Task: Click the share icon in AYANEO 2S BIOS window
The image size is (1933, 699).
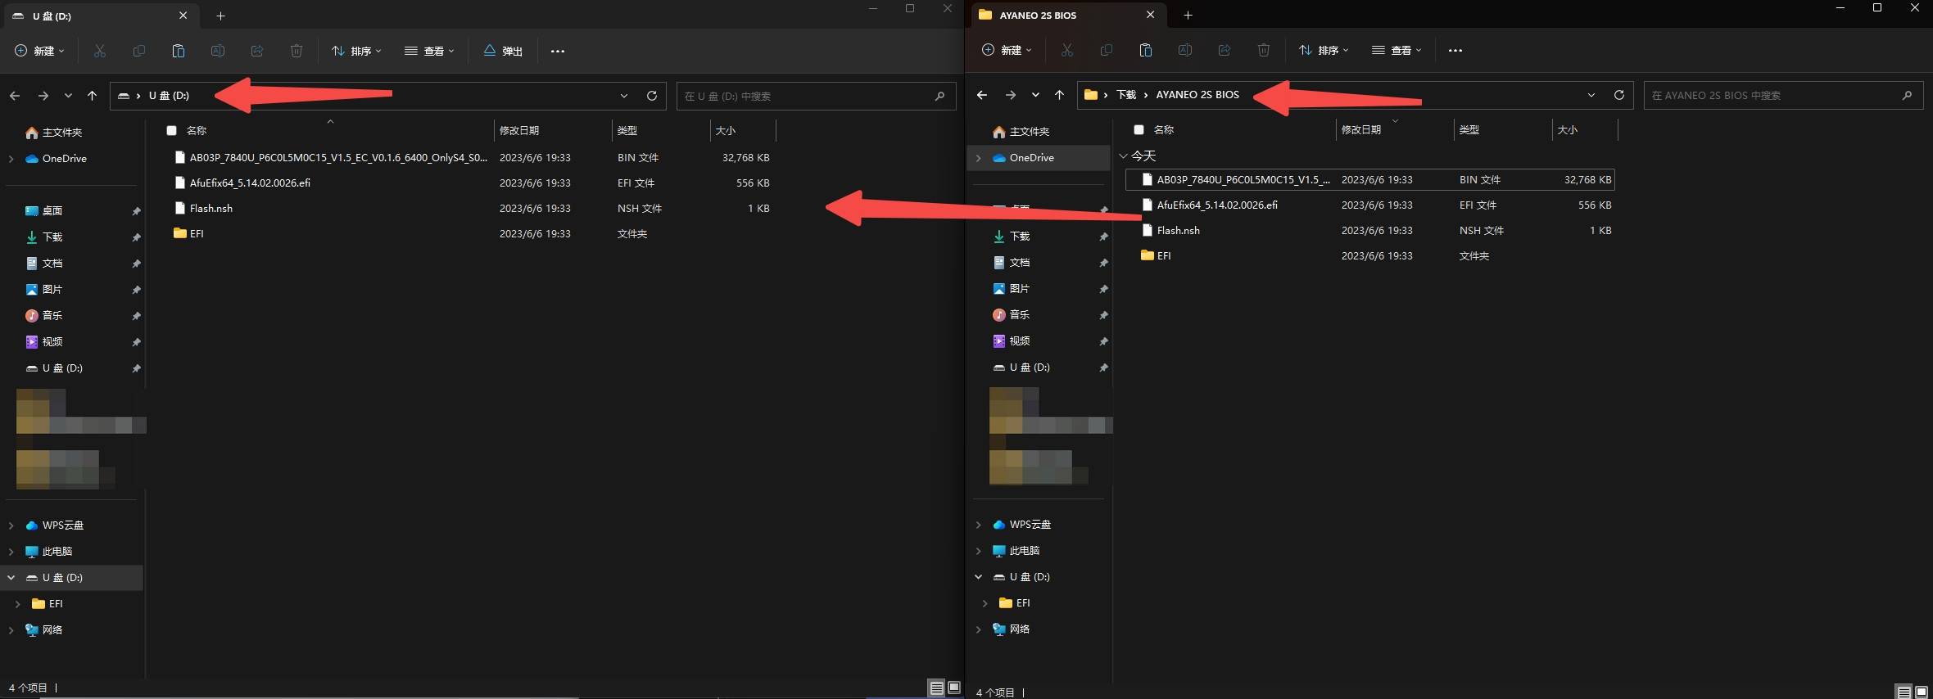Action: pyautogui.click(x=1225, y=50)
